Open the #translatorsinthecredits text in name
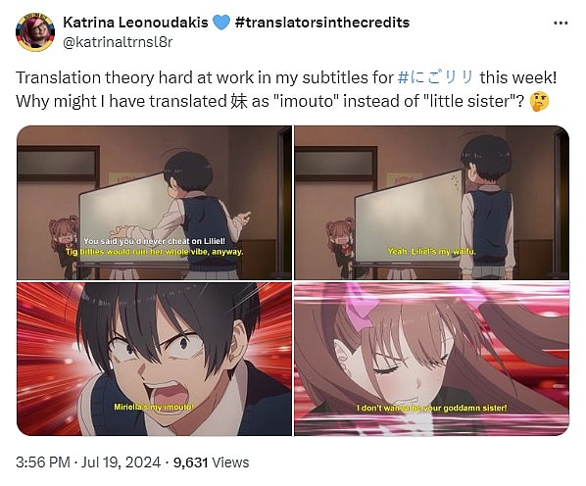 pyautogui.click(x=322, y=23)
